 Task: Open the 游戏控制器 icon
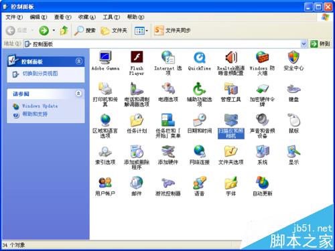point(168,183)
